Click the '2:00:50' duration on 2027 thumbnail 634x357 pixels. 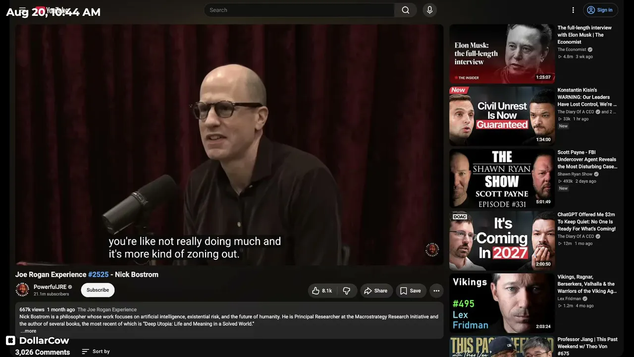pyautogui.click(x=543, y=264)
